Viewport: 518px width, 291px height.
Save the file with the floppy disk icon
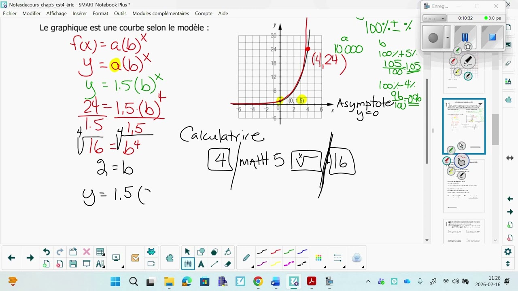[x=73, y=264]
